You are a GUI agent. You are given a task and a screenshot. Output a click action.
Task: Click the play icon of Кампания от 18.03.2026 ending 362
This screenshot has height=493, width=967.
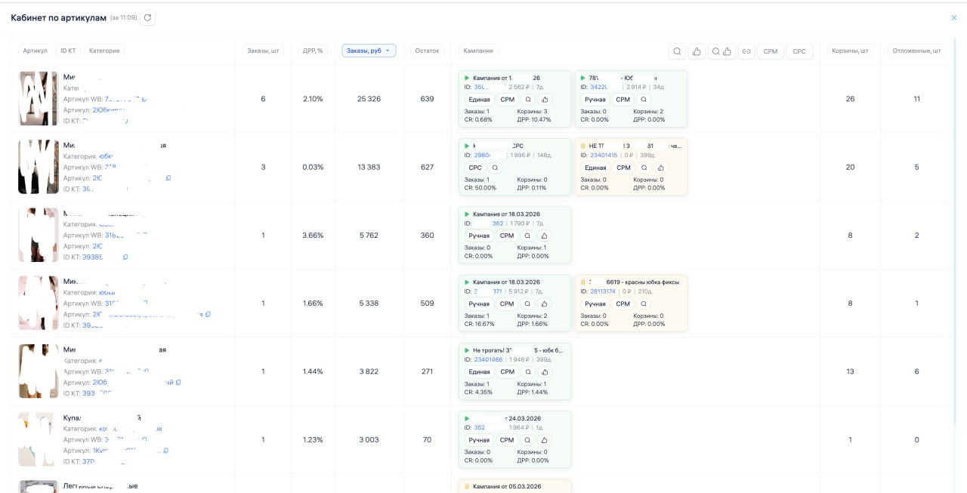tap(468, 214)
